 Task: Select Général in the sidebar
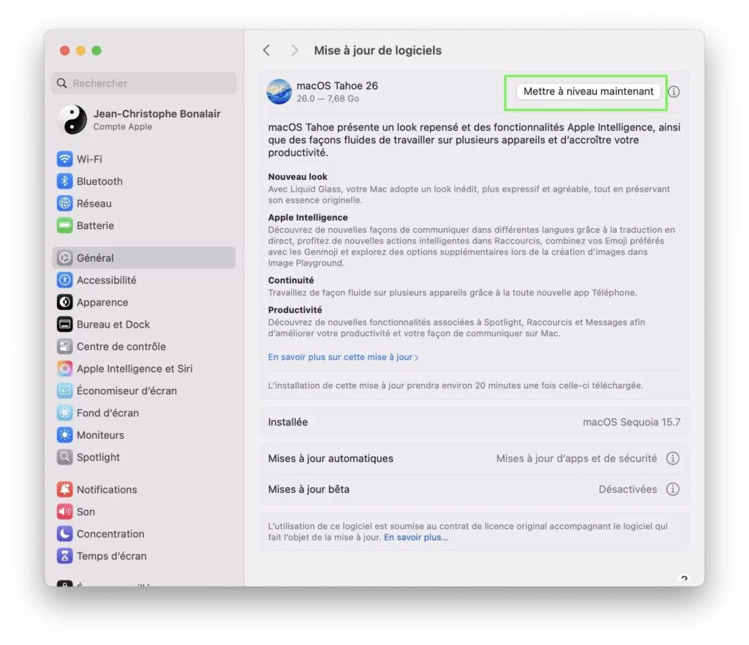(x=95, y=257)
